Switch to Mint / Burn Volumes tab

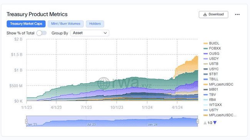(66, 24)
